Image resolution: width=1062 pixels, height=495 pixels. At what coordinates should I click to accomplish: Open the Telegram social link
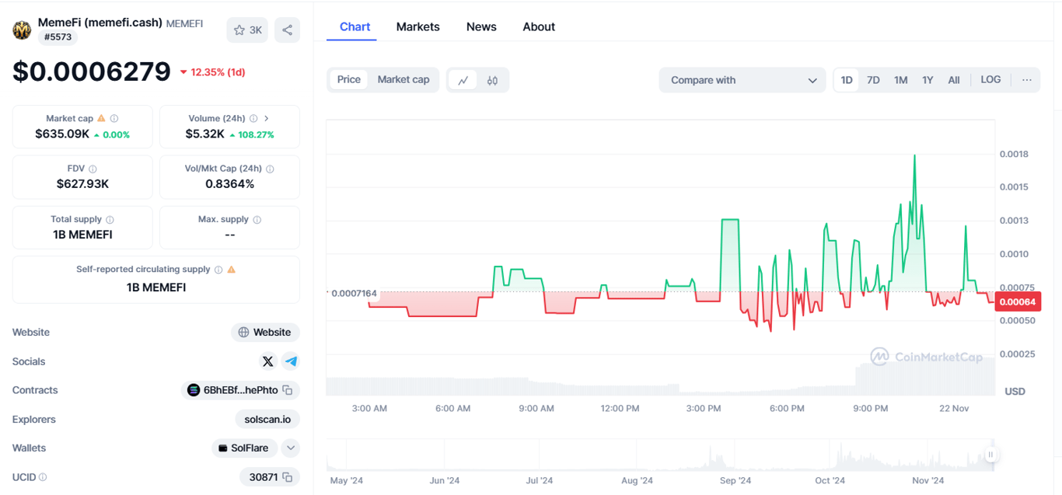click(x=291, y=361)
